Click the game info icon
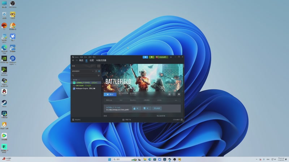The image size is (289, 162). coord(174,94)
